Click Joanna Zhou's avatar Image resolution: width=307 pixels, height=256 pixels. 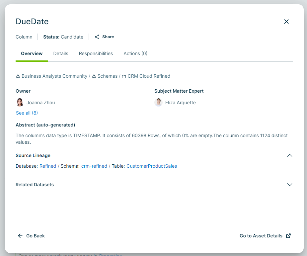click(20, 103)
